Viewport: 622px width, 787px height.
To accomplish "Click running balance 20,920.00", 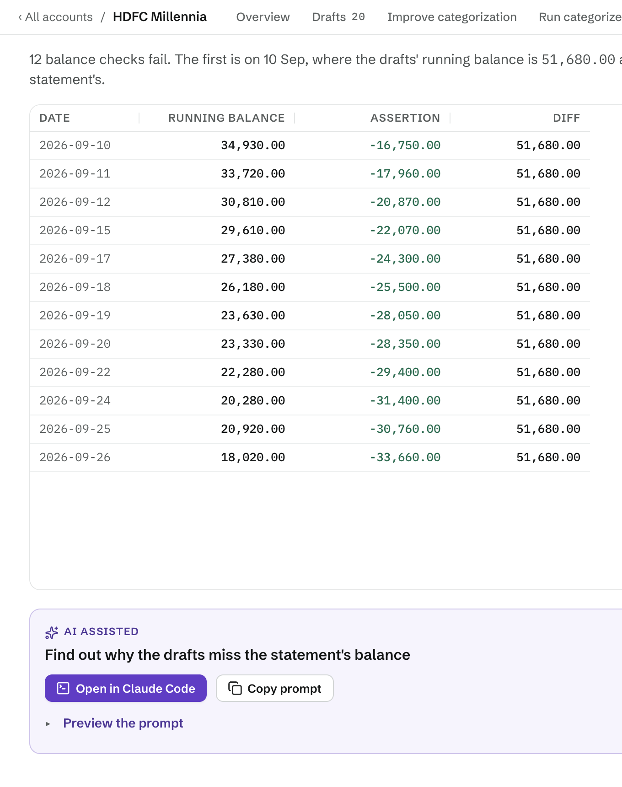I will pyautogui.click(x=253, y=429).
